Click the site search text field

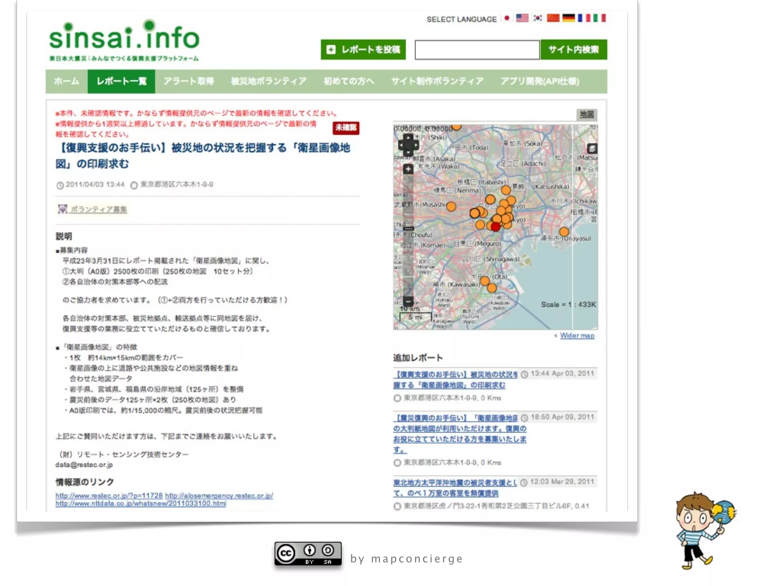[x=477, y=50]
